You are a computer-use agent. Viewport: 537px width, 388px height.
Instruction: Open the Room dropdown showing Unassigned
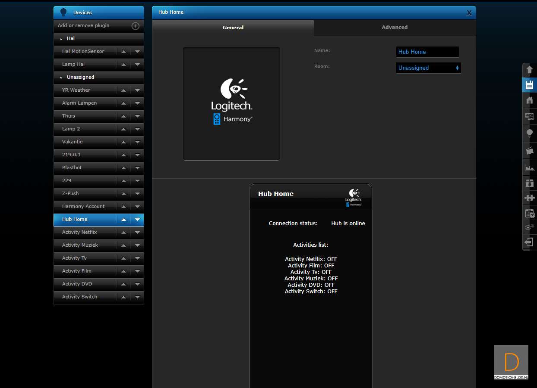[428, 68]
